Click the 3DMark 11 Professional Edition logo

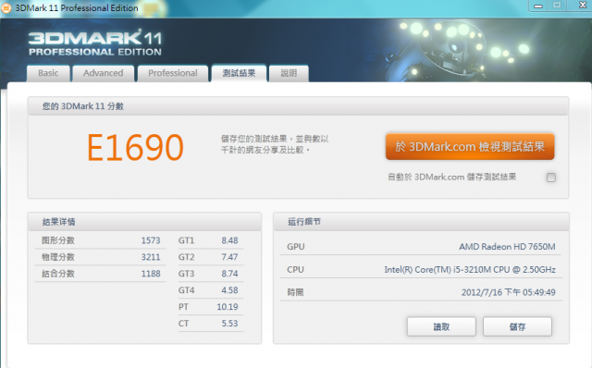pos(95,43)
